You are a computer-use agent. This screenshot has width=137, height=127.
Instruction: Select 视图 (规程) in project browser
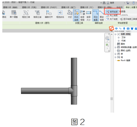tap(126, 34)
